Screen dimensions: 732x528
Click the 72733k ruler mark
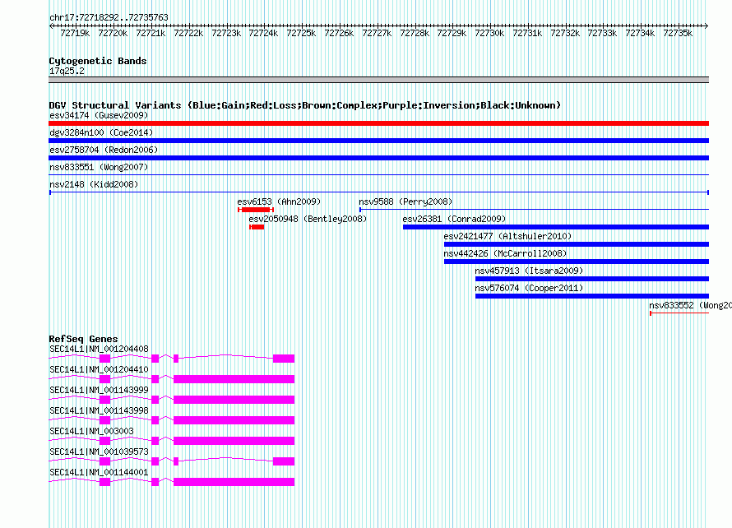[x=602, y=33]
